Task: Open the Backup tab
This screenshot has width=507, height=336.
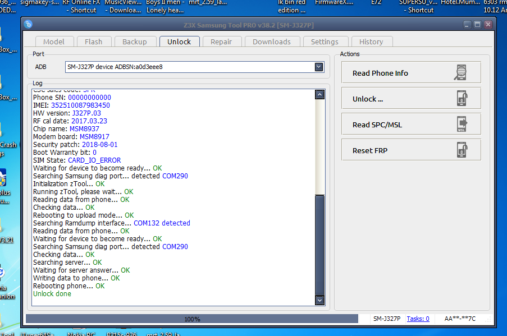Action: click(135, 42)
